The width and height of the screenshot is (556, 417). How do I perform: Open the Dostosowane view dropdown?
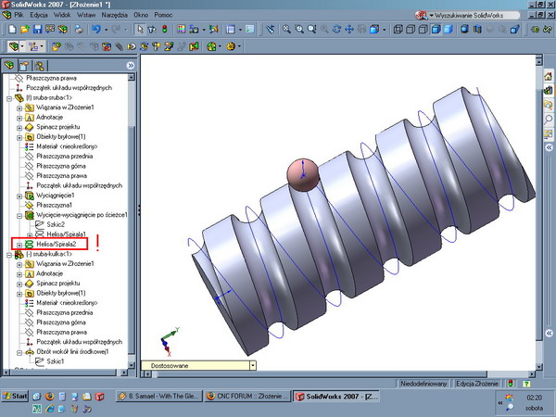252,365
